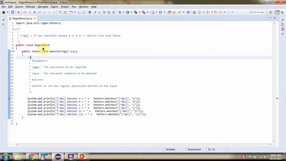Open the Search toolbar dropdown arrow
The width and height of the screenshot is (286, 161).
(x=183, y=12)
